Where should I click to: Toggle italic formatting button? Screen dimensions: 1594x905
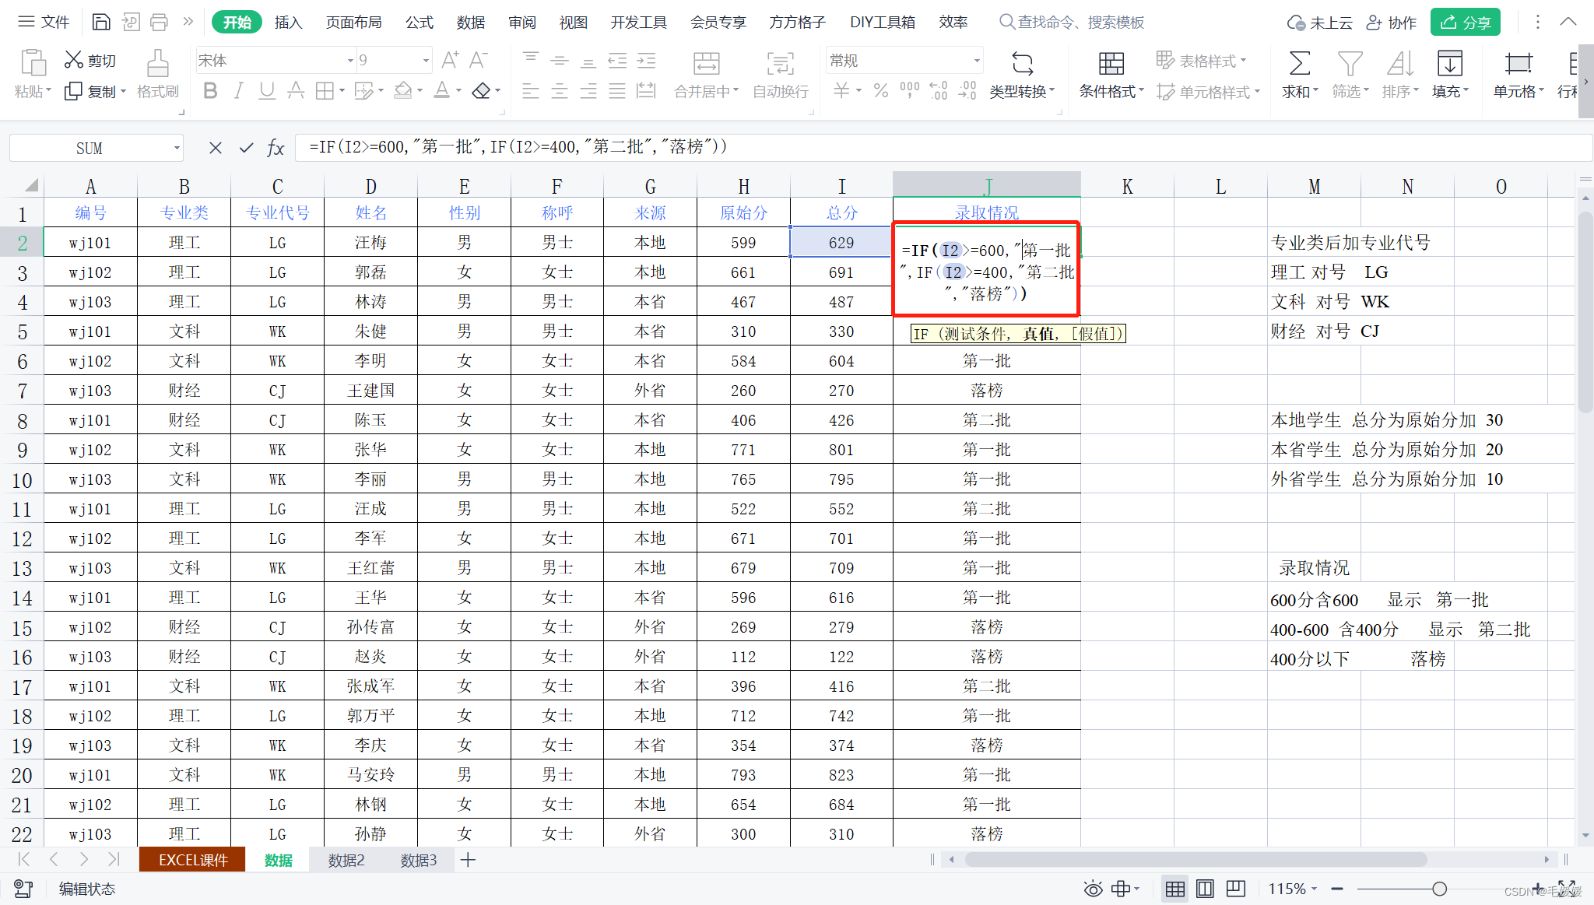click(x=239, y=91)
